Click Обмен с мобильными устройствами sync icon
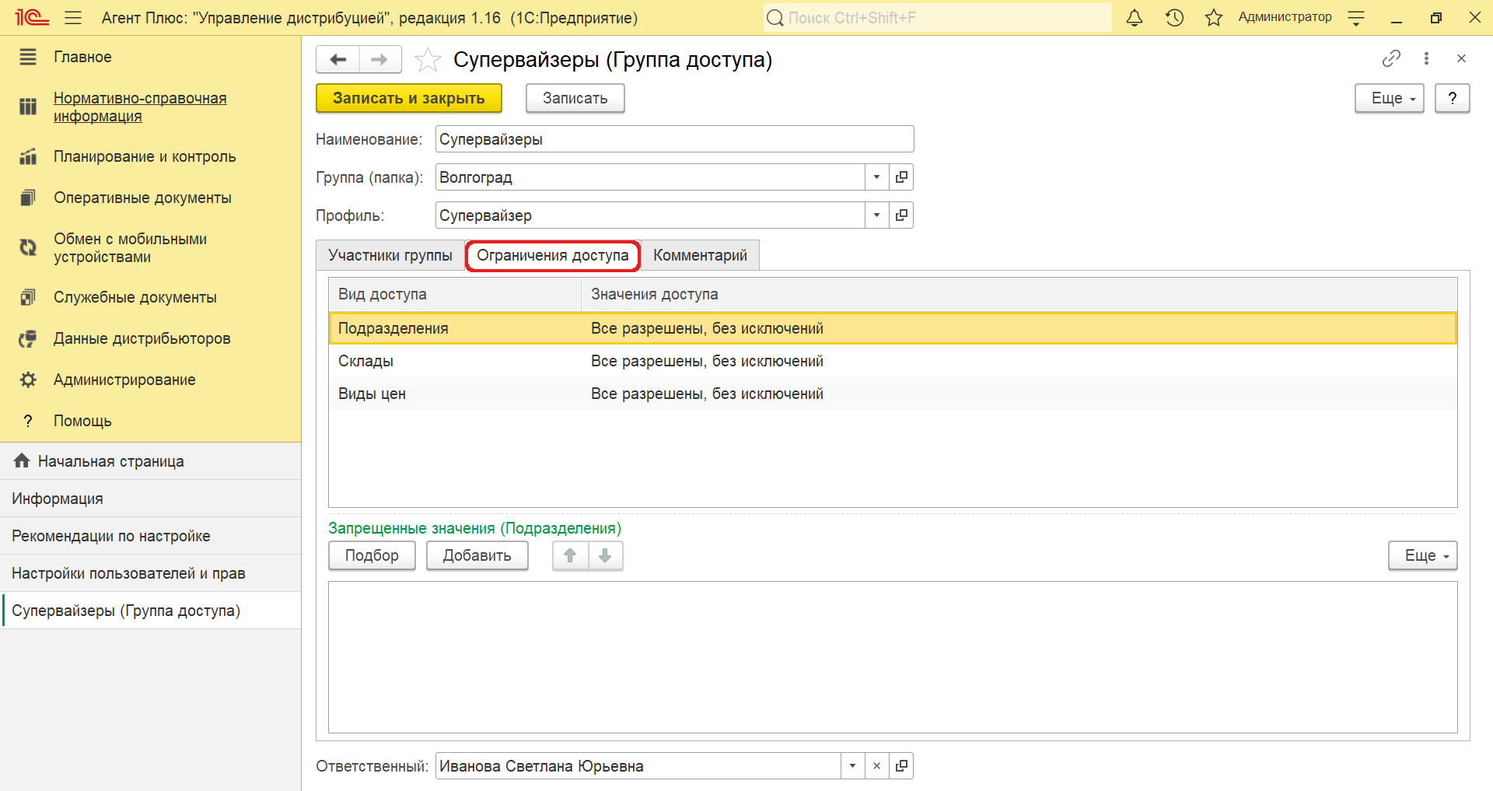This screenshot has height=791, width=1493. (x=28, y=247)
